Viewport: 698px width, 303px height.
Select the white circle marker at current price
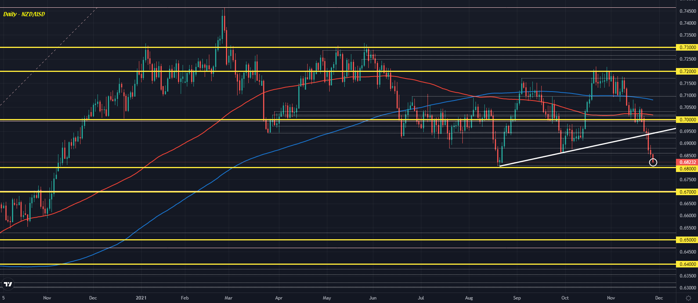653,162
